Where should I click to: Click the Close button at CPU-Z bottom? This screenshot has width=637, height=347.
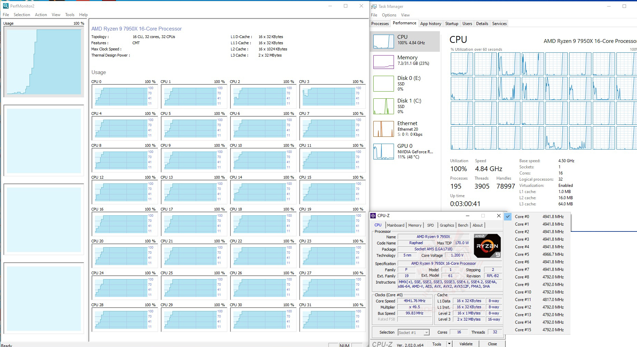tap(492, 344)
